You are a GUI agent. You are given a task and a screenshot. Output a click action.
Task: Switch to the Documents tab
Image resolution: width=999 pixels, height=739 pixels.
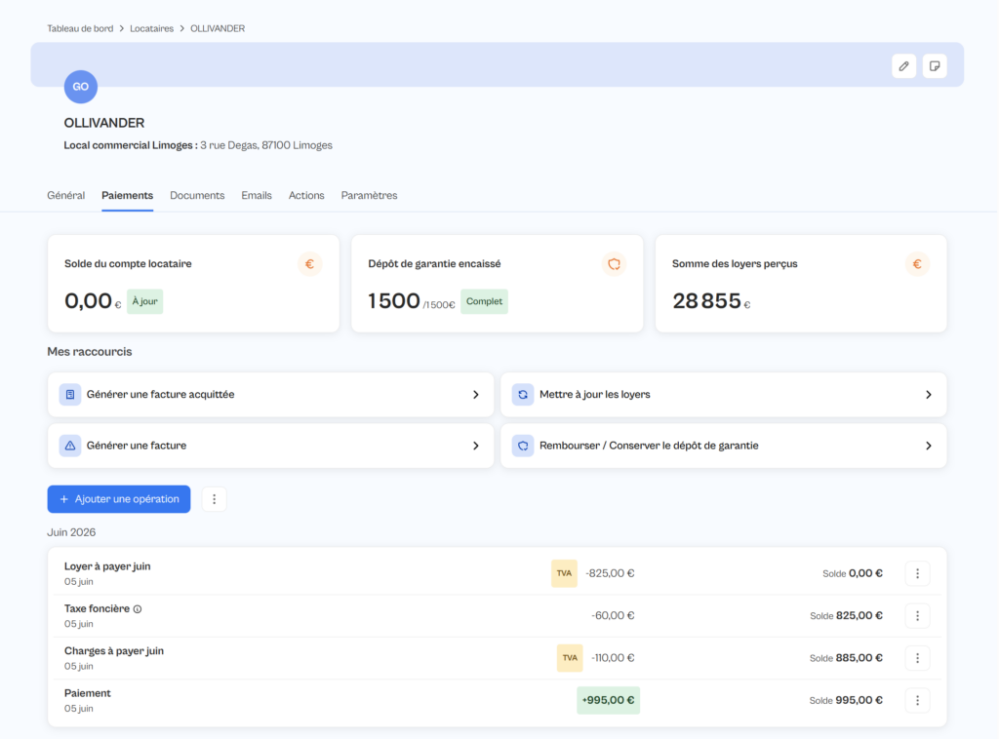point(197,195)
